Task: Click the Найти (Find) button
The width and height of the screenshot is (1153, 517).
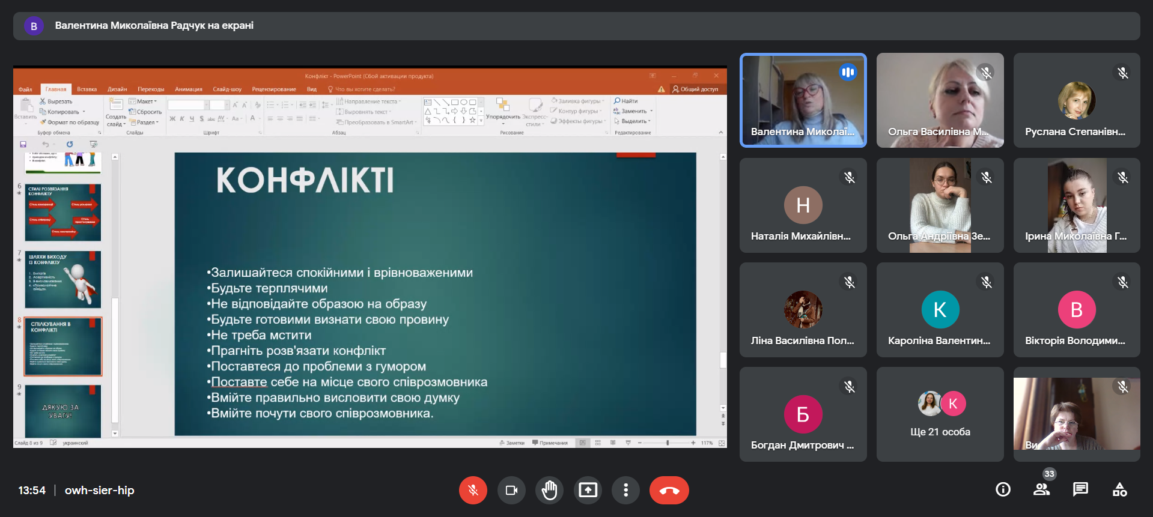Action: pos(625,101)
